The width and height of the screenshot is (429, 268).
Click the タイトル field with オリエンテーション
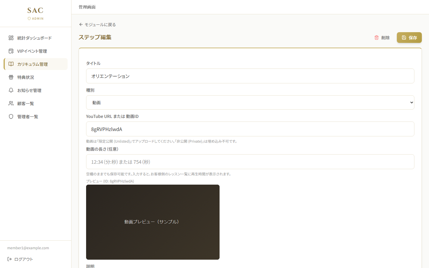[250, 76]
